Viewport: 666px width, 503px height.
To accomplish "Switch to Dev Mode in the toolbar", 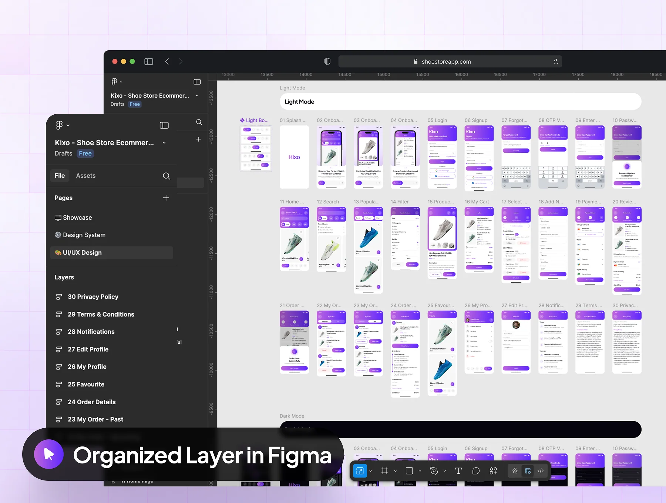I will (541, 471).
